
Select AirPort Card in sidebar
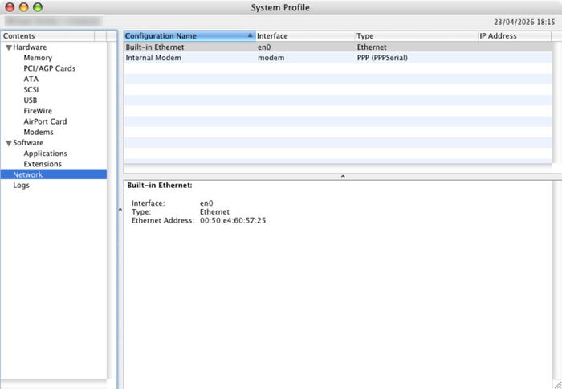tap(45, 121)
